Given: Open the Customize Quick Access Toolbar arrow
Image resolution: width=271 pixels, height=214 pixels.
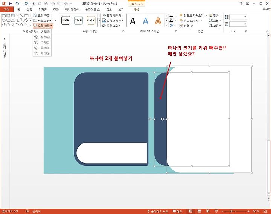Looking at the screenshot, I should (x=71, y=3).
